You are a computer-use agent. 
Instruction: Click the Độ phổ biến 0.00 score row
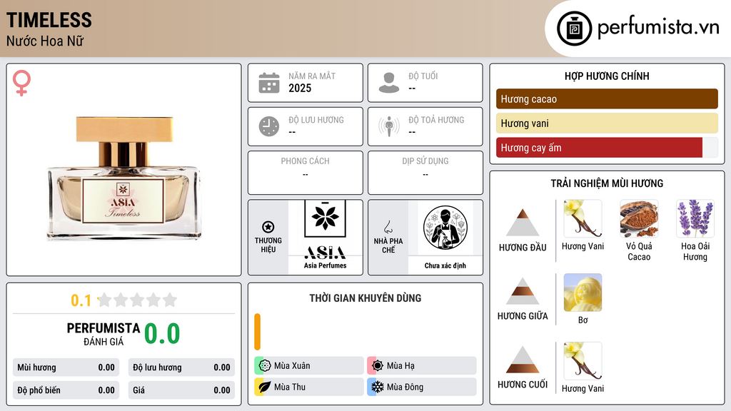pyautogui.click(x=66, y=390)
